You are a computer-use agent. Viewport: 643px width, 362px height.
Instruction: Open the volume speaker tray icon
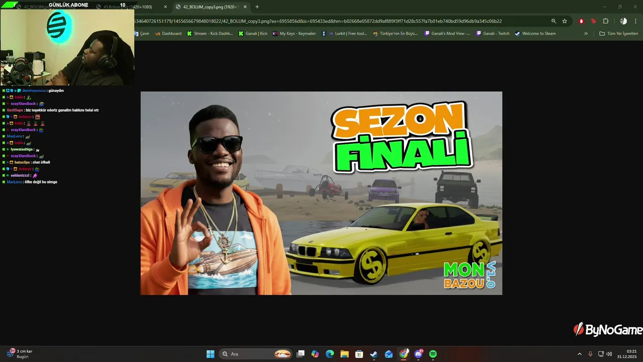point(609,354)
